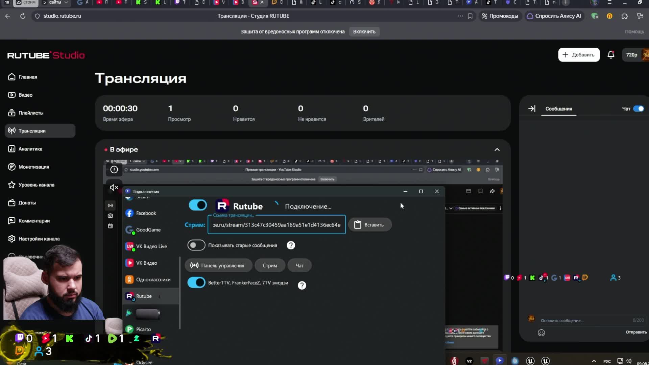Click volume icon in system tray
Image resolution: width=649 pixels, height=365 pixels.
click(629, 361)
